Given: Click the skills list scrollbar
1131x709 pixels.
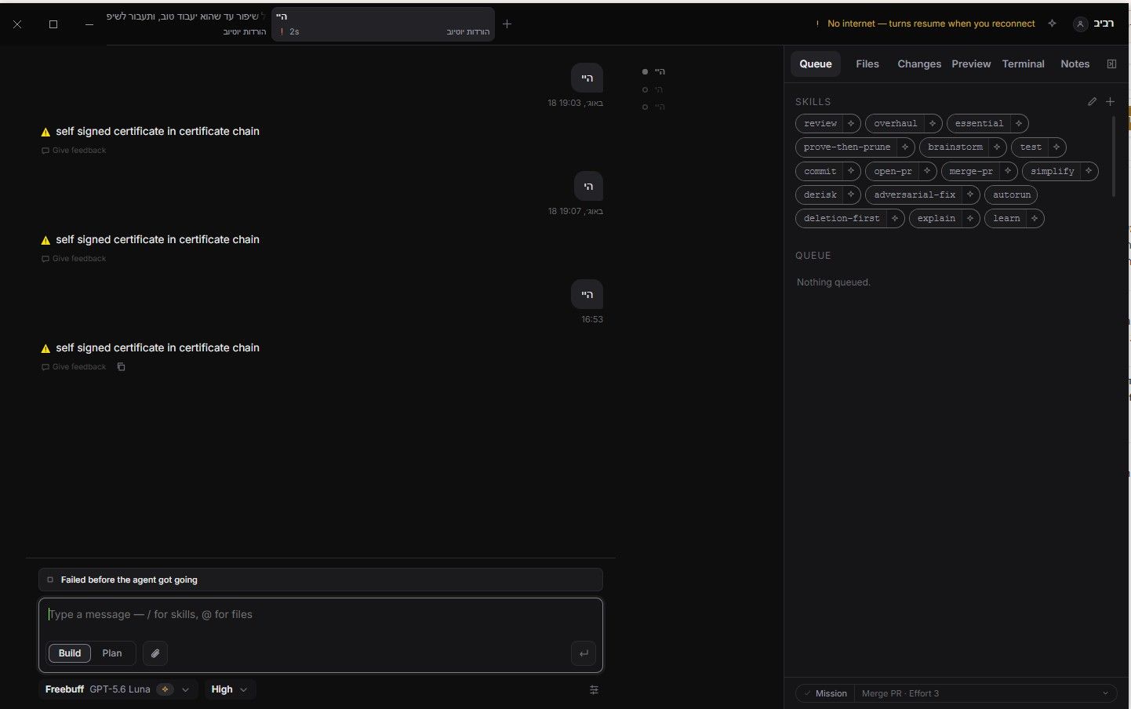Looking at the screenshot, I should click(1113, 156).
